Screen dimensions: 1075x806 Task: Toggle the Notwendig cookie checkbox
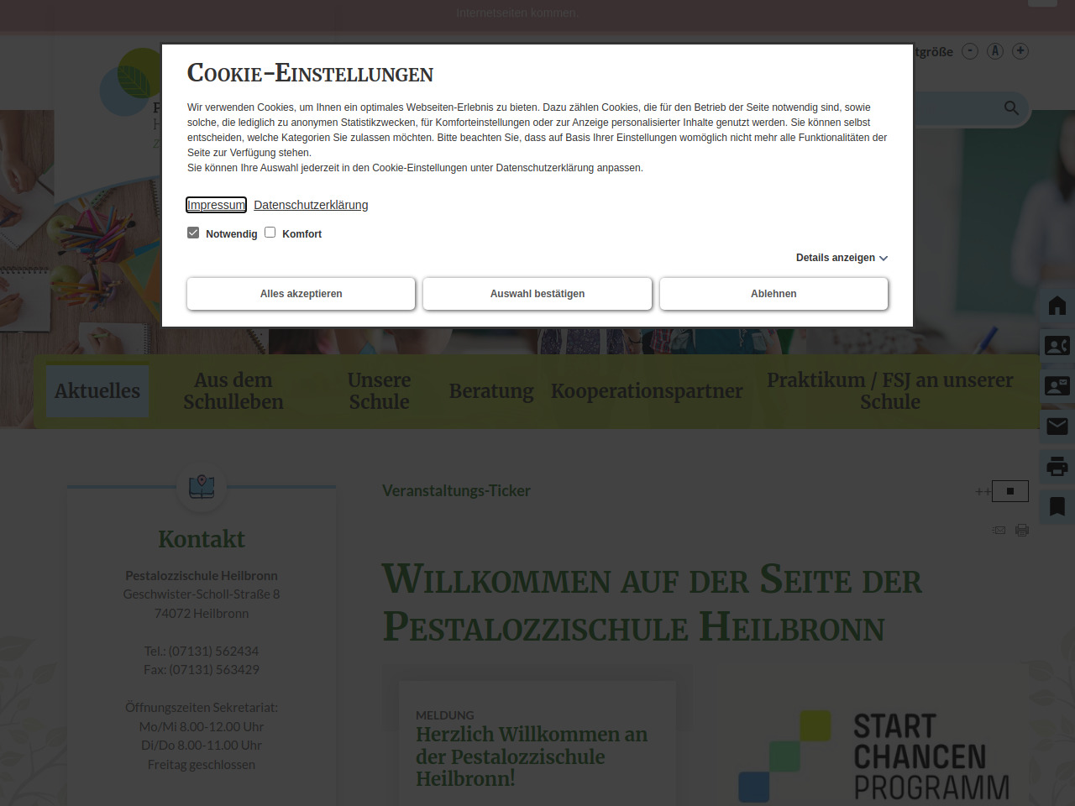[193, 233]
